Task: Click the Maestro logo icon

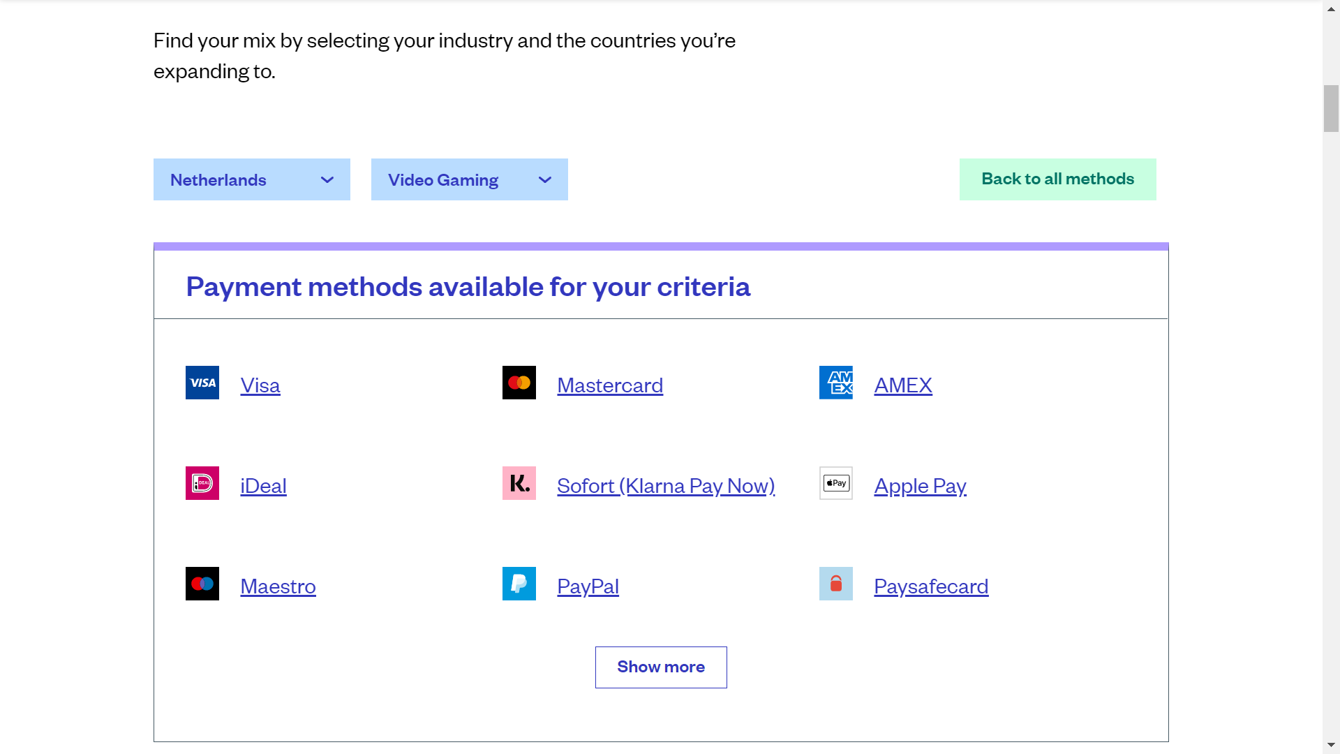Action: (x=202, y=584)
